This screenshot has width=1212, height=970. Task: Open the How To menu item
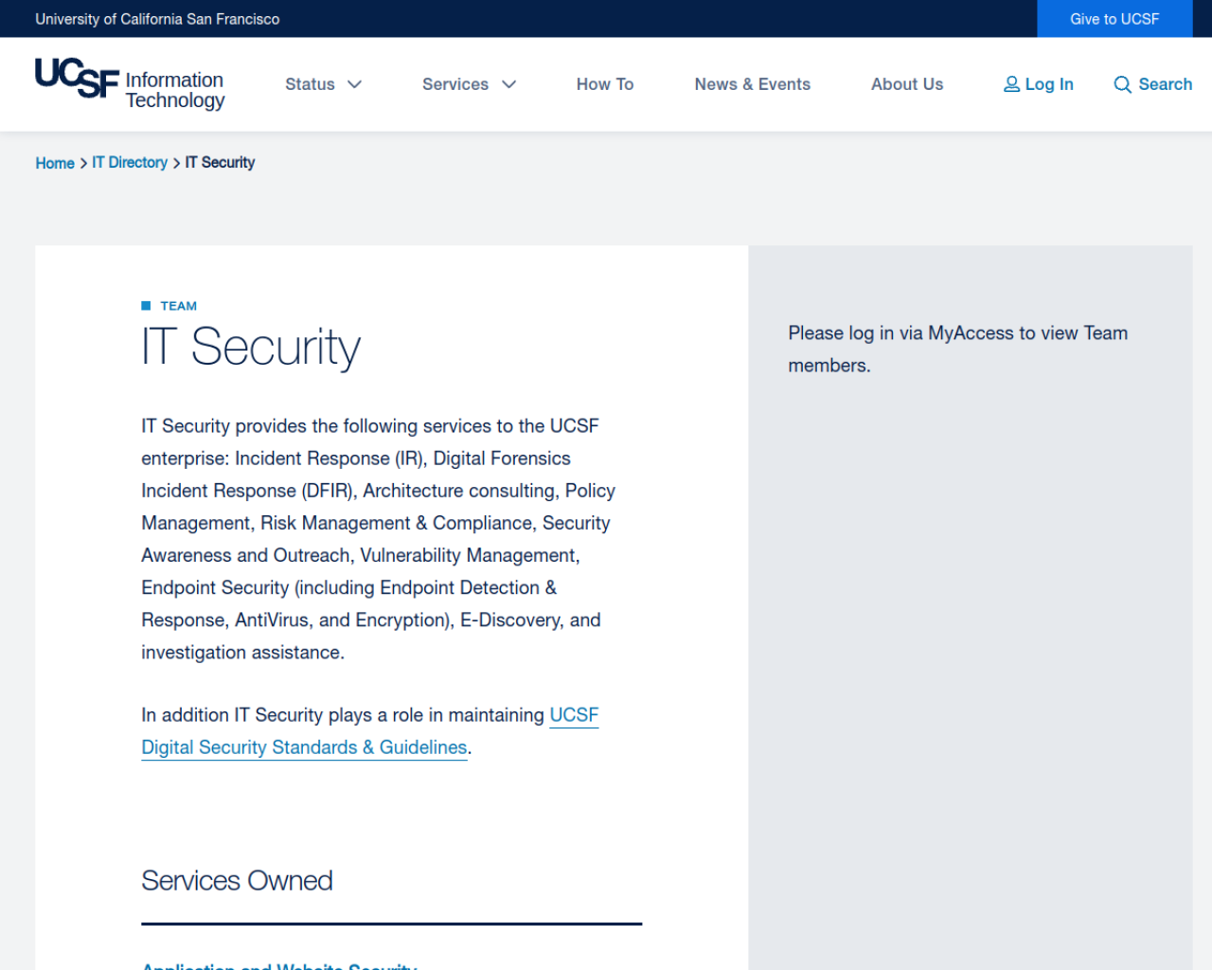tap(605, 84)
